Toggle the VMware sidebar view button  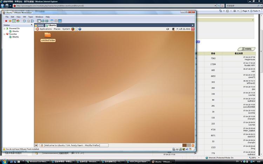pyautogui.click(x=39, y=21)
